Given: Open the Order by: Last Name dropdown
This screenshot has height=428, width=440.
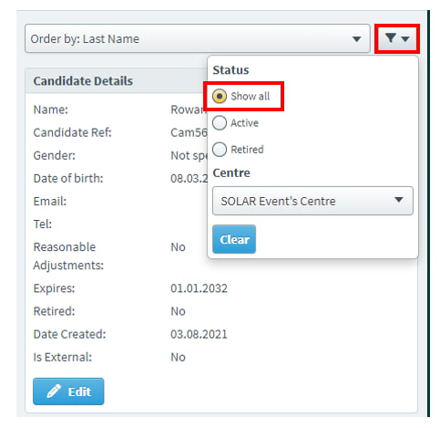Looking at the screenshot, I should pyautogui.click(x=198, y=38).
